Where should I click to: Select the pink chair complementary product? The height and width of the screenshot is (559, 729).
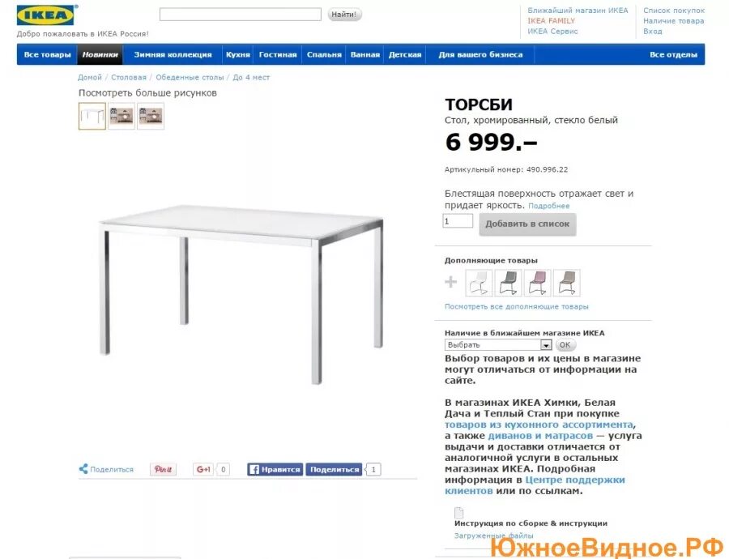pos(538,283)
